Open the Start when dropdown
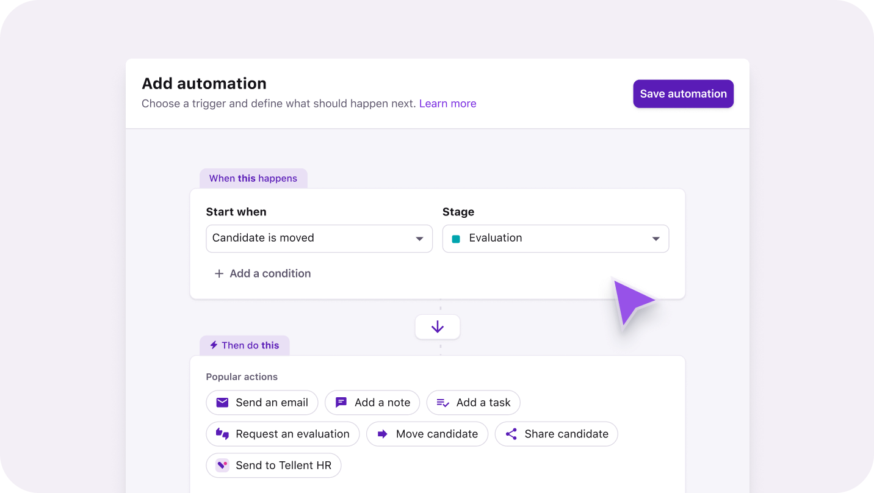Viewport: 874px width, 493px height. tap(319, 239)
